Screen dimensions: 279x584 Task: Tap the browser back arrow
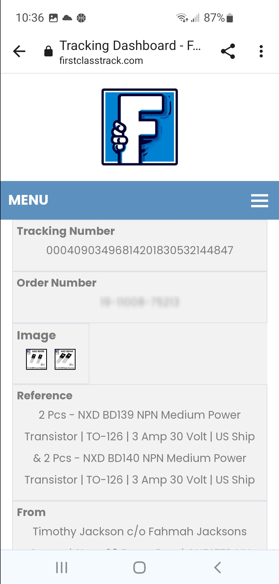click(x=19, y=51)
